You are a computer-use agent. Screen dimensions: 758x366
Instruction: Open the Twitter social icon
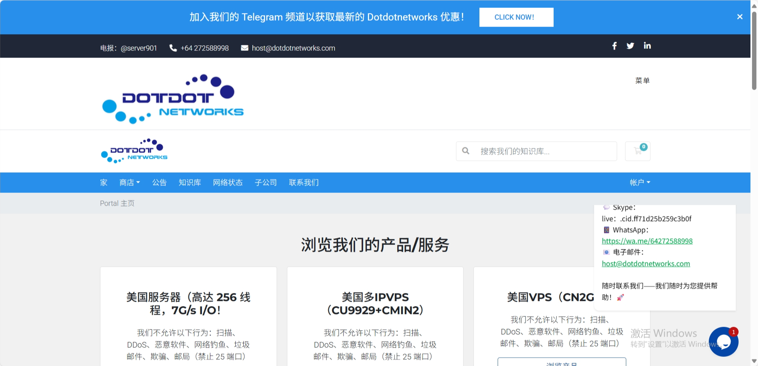coord(630,46)
